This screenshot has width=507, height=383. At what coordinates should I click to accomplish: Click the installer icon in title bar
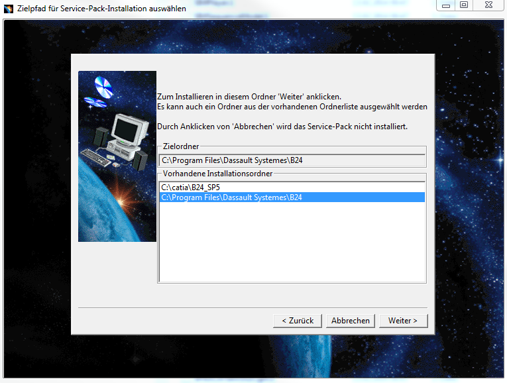click(x=9, y=9)
